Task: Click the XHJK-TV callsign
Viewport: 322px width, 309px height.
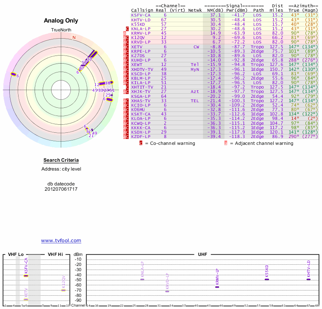Action: click(140, 92)
